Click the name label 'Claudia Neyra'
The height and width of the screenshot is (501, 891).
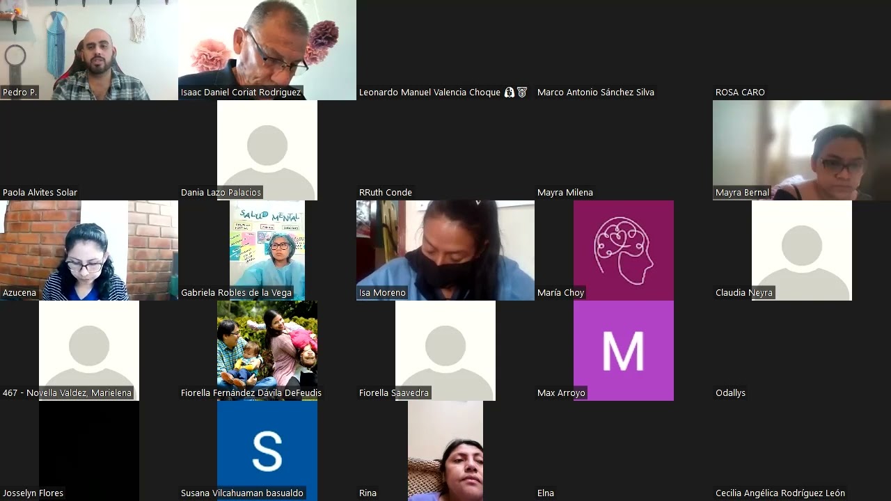pyautogui.click(x=744, y=292)
